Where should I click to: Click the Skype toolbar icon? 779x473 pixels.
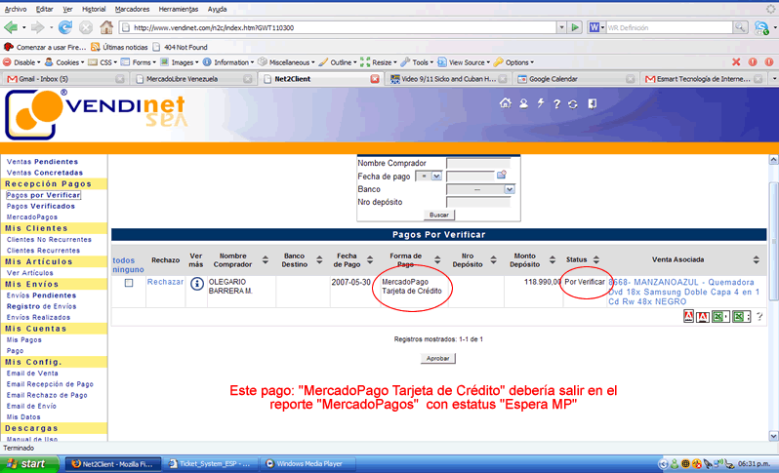point(761,27)
